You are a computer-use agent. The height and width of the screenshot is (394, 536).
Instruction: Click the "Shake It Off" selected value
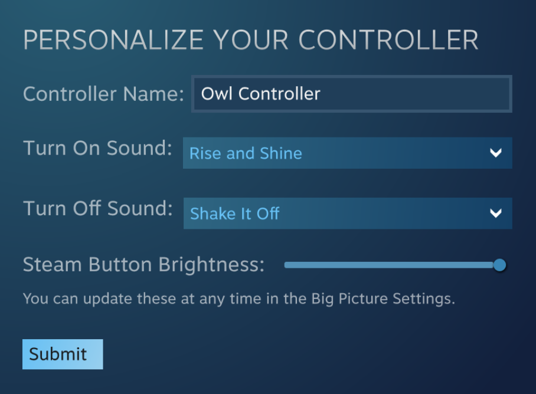tap(234, 214)
